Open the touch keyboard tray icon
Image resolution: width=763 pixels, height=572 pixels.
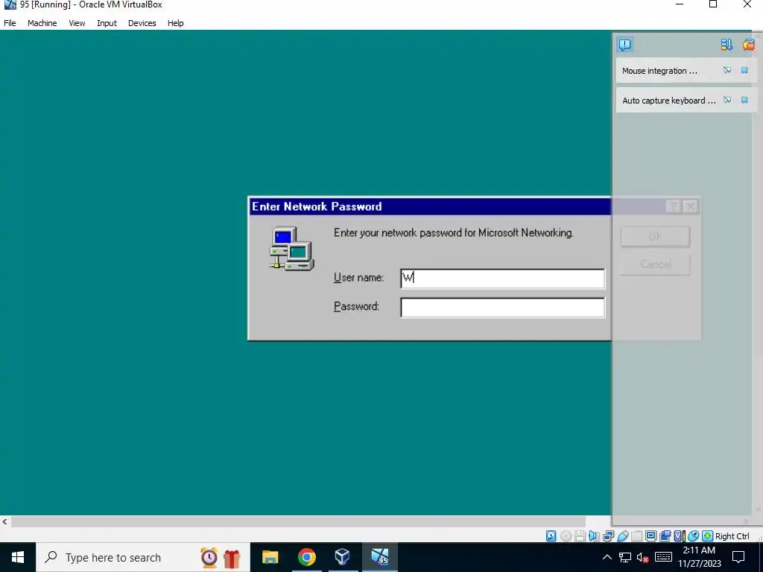(664, 557)
